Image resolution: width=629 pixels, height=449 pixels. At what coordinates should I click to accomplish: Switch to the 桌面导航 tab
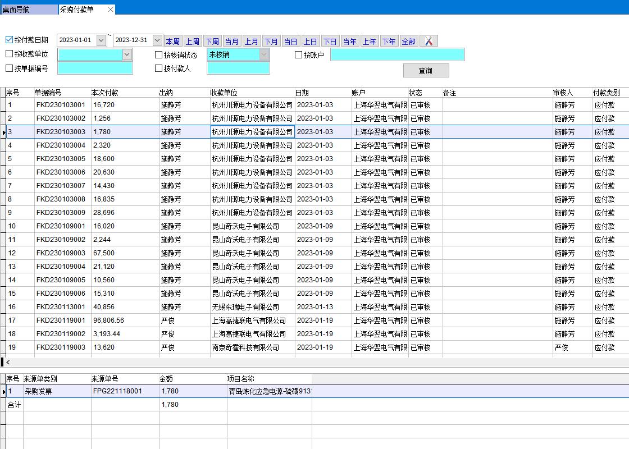pos(28,9)
